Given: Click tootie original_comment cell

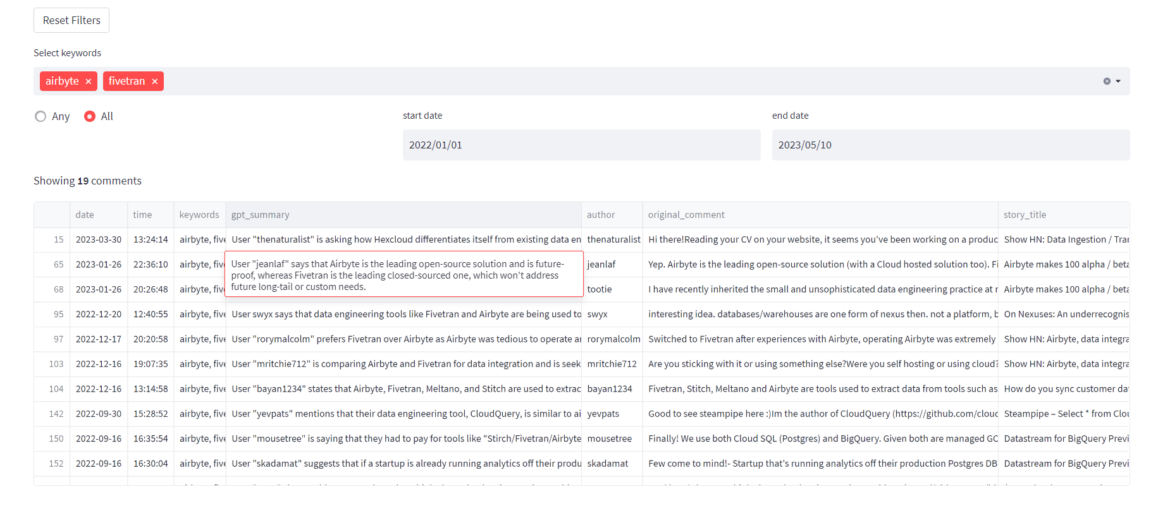Looking at the screenshot, I should point(820,289).
